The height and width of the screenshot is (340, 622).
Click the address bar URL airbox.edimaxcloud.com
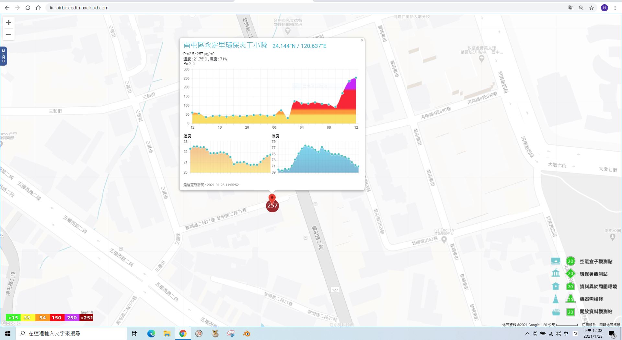tap(82, 8)
